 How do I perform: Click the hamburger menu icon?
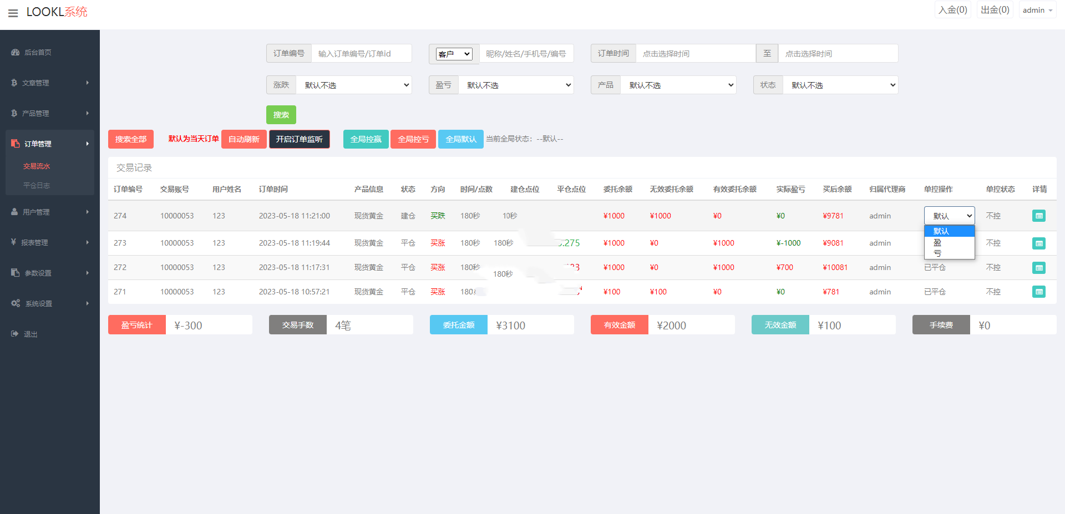[13, 13]
